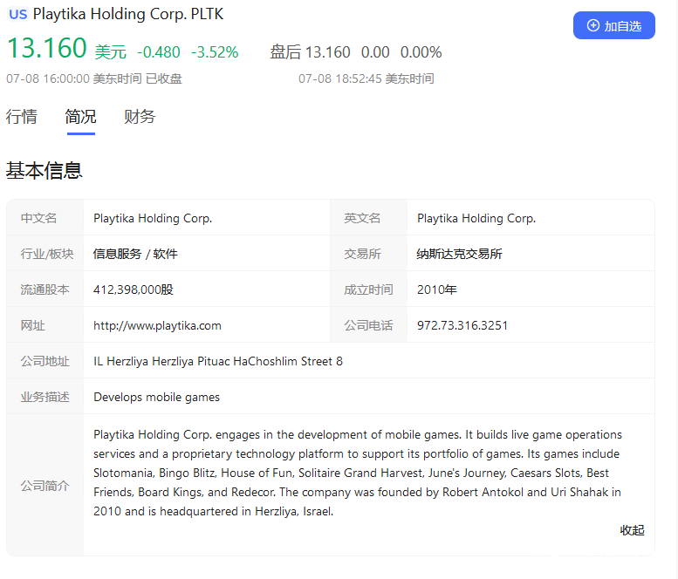Click the 13.160 current price

pos(47,49)
